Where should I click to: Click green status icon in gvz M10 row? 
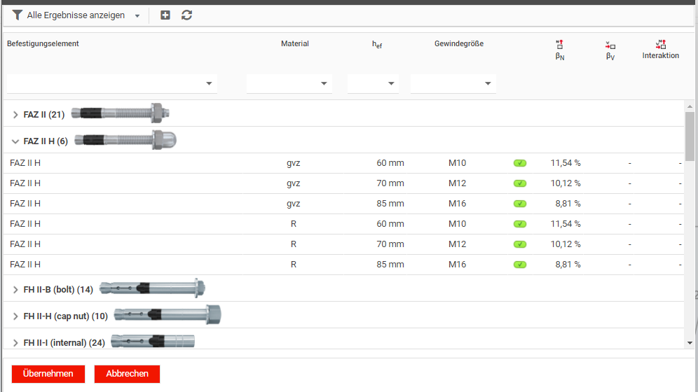click(520, 163)
